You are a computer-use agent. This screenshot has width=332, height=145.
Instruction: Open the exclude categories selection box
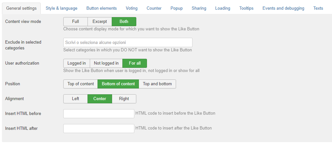(x=128, y=43)
